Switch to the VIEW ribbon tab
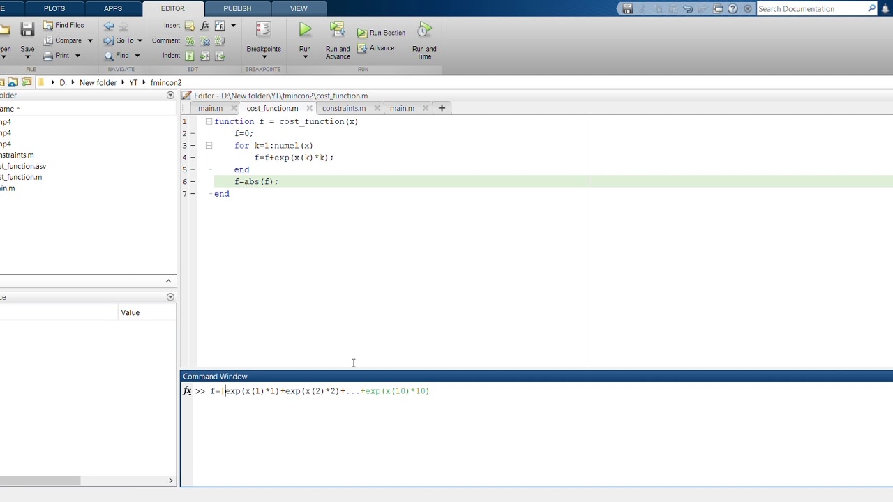This screenshot has width=893, height=502. pos(299,8)
